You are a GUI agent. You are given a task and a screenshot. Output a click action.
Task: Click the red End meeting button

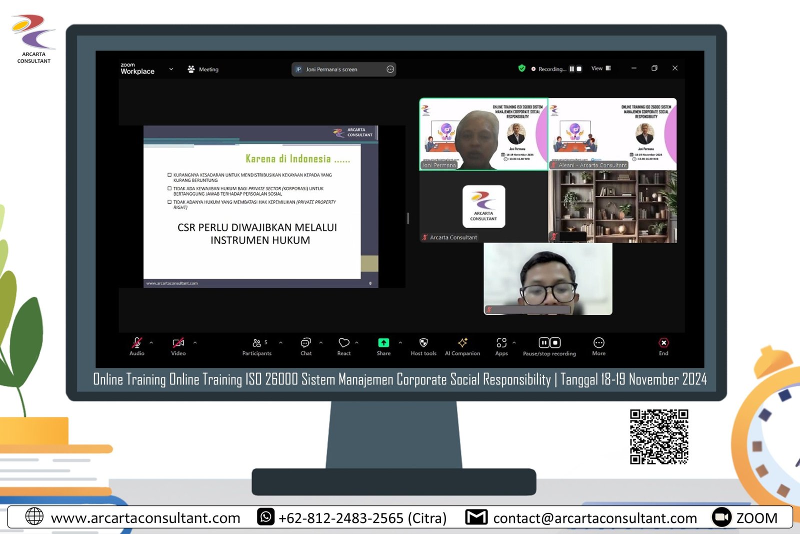point(663,343)
